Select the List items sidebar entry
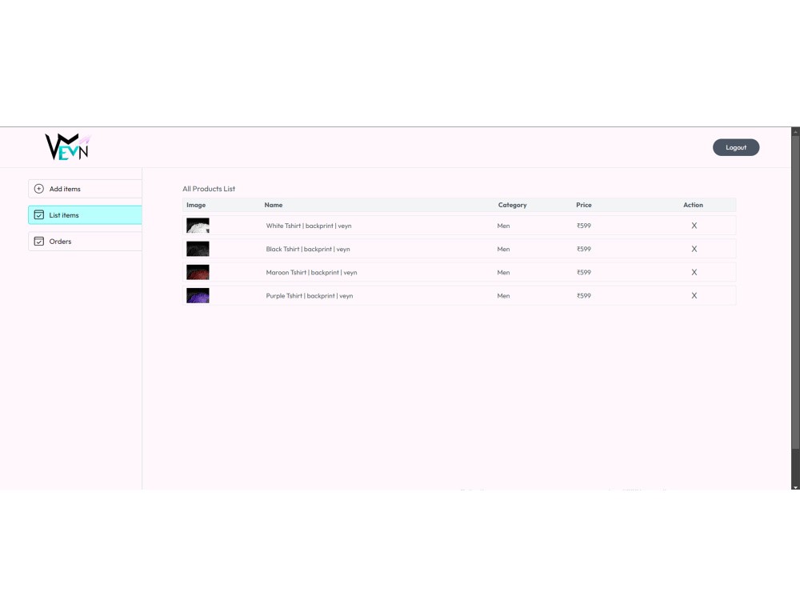Screen dimensions: 800x600 coord(86,215)
